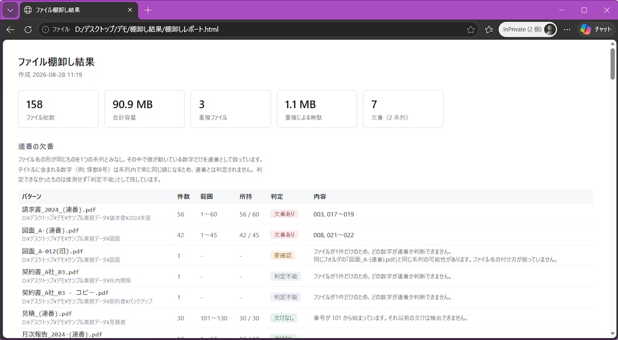
Task: Select 契約書_A社_03 - コピー.pdf row
Action: (305, 297)
